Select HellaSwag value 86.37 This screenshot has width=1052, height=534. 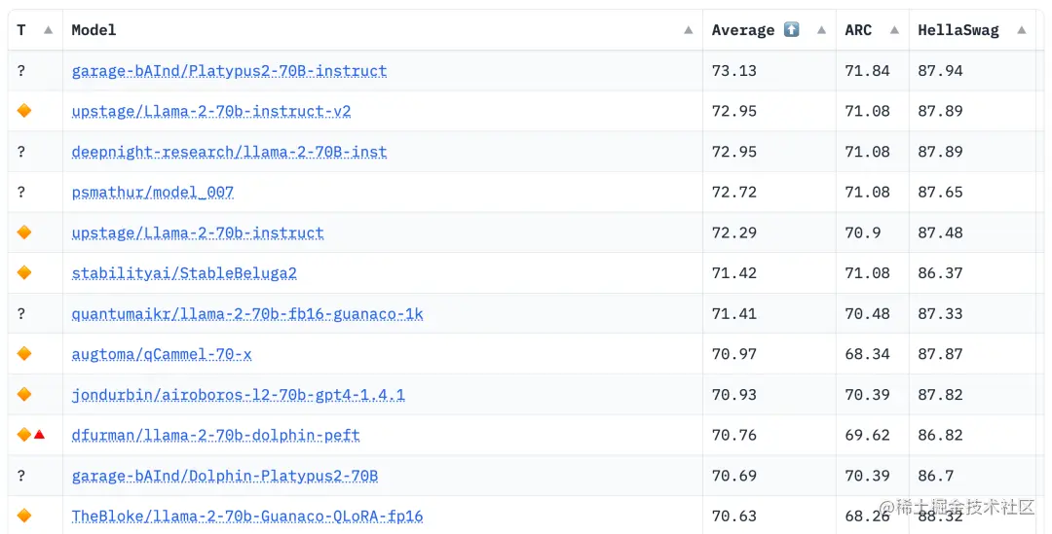[x=941, y=273]
